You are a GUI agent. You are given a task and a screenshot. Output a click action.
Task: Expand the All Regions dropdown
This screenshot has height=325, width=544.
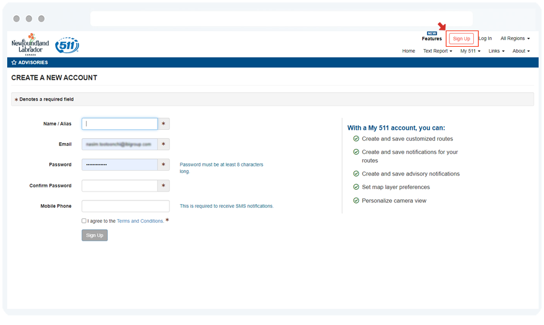[x=515, y=38]
